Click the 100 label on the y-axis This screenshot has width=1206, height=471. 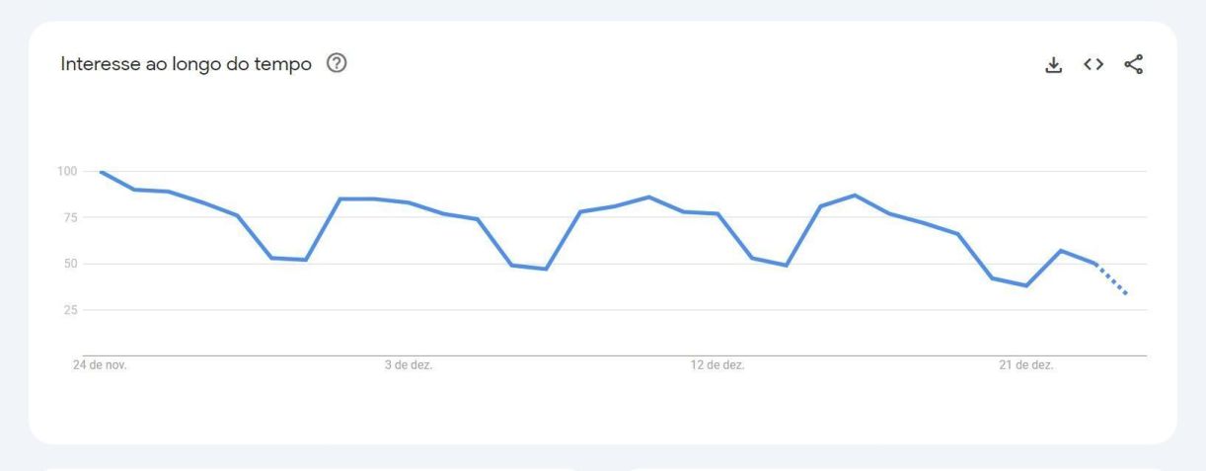(x=66, y=172)
